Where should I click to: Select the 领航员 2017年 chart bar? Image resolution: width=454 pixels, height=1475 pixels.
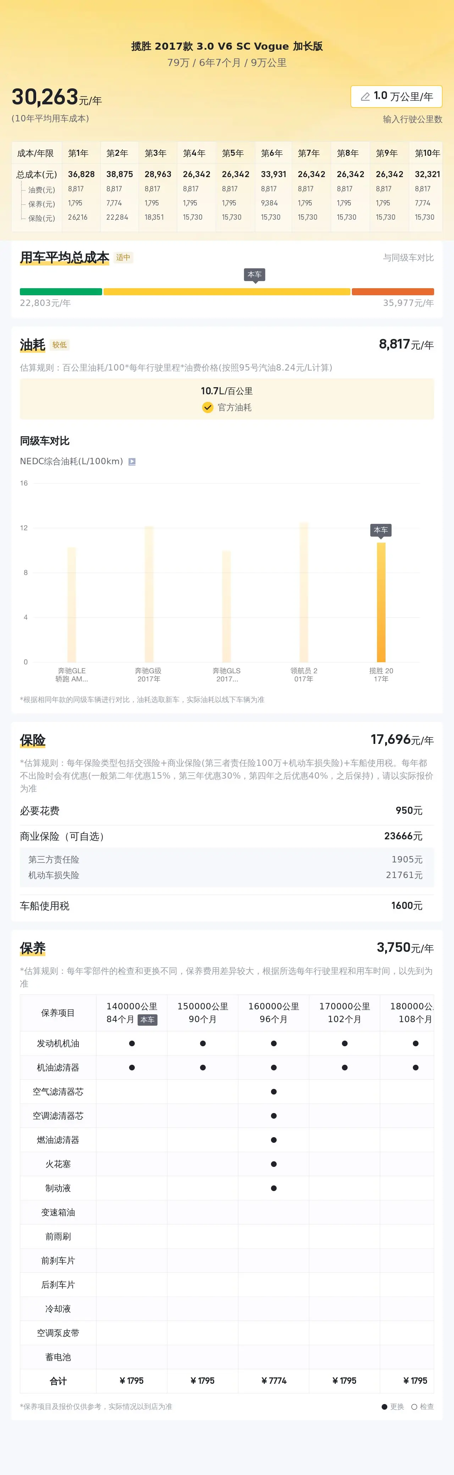[x=303, y=592]
